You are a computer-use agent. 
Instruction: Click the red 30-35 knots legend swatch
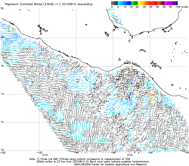pos(154,3)
